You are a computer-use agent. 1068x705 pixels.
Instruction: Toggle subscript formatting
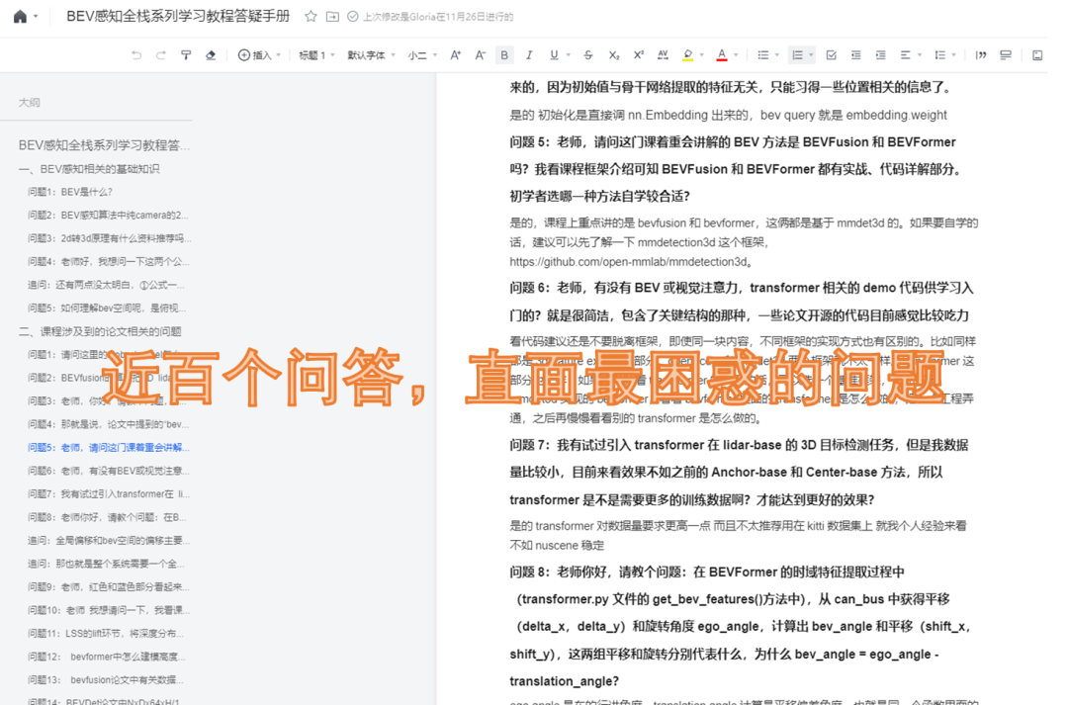pos(614,55)
